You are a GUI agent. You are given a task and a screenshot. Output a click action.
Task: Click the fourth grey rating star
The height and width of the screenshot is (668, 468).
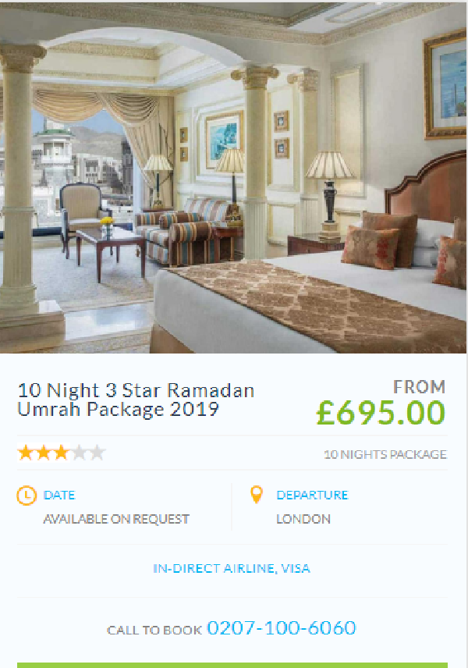click(x=80, y=453)
